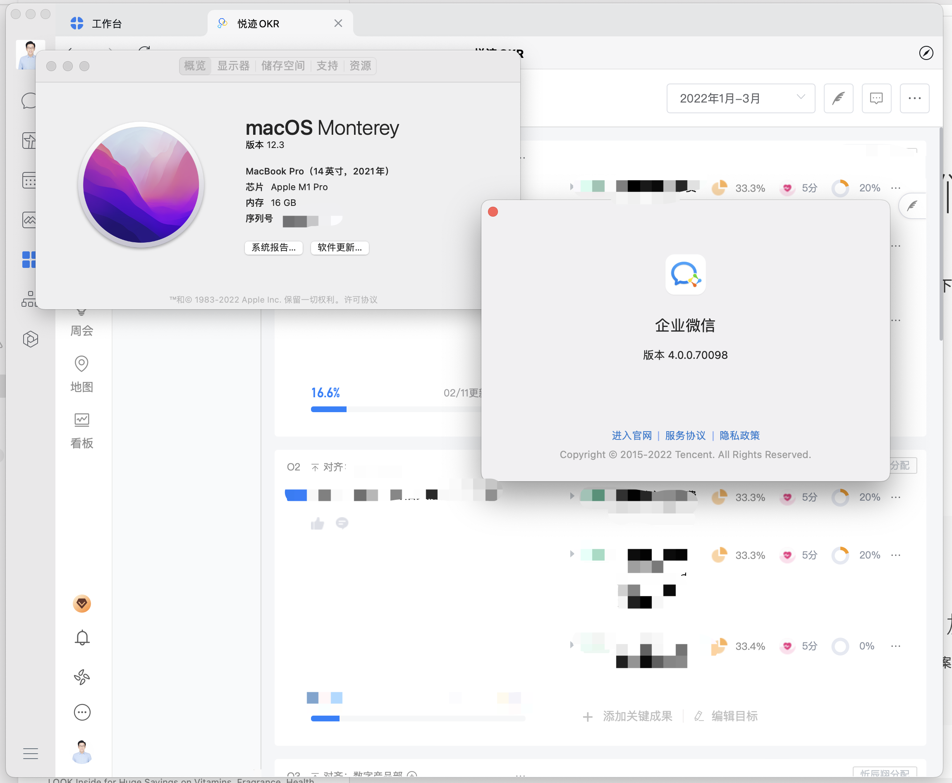The width and height of the screenshot is (952, 783).
Task: Open the 2022年1月–3月 period dropdown
Action: [x=740, y=98]
